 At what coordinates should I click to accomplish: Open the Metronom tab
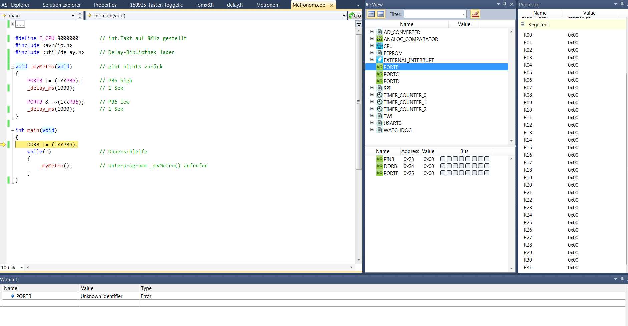click(268, 5)
